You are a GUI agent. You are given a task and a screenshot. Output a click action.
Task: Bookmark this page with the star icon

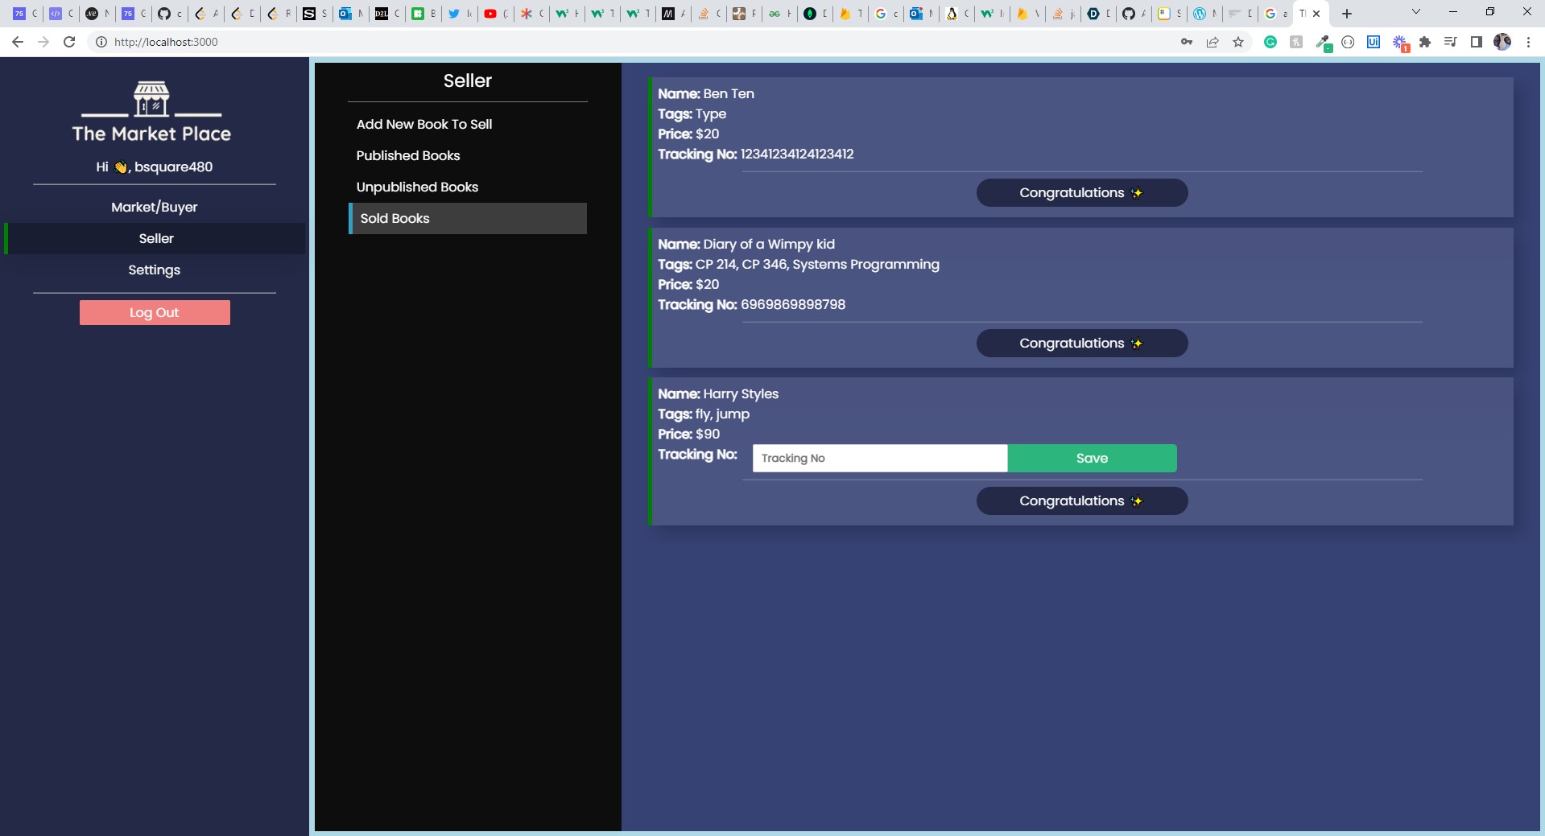[x=1238, y=42]
